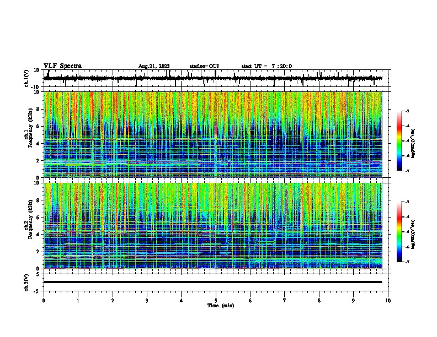Click time axis tick label "3"
The height and width of the screenshot is (337, 437).
coord(147,301)
